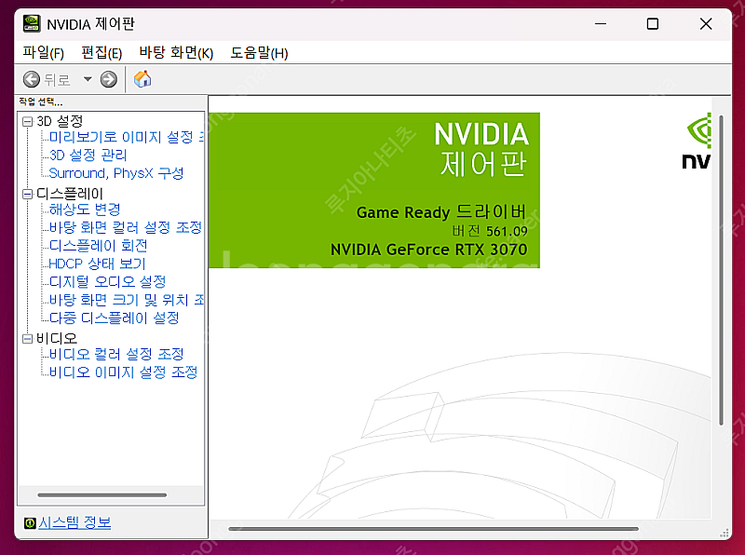Click the 비디오 category label
745x555 pixels.
[x=57, y=338]
